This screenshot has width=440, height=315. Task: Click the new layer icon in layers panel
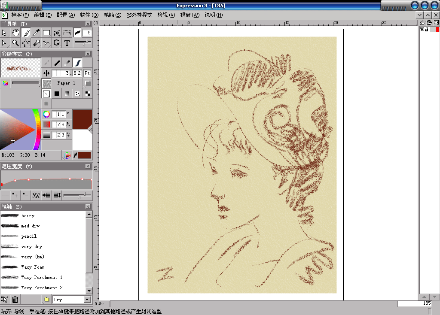point(423,23)
